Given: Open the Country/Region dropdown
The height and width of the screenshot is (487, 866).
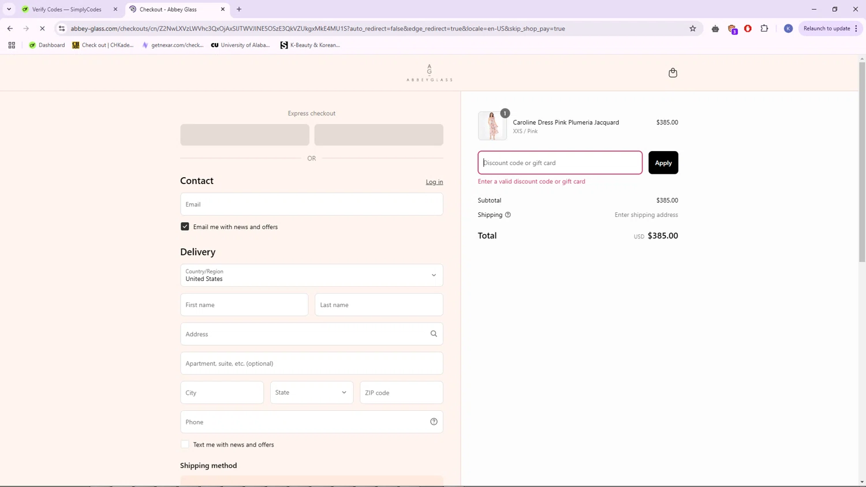Looking at the screenshot, I should (312, 275).
